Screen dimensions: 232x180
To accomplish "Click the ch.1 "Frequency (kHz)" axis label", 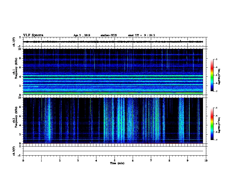I will click(16, 68).
